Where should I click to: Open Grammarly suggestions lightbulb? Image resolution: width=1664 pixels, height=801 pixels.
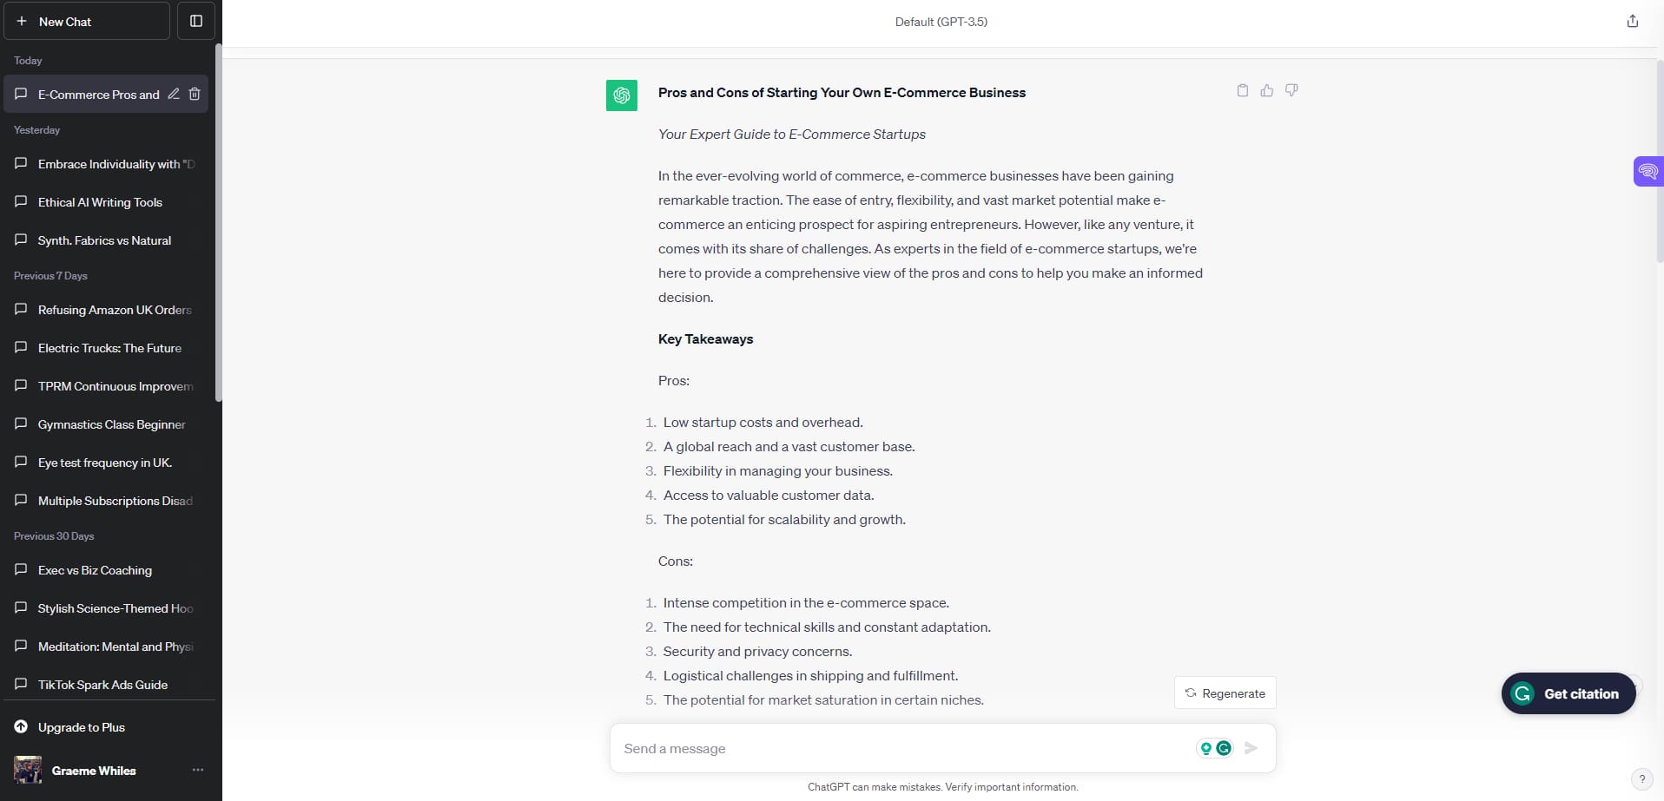pyautogui.click(x=1207, y=747)
